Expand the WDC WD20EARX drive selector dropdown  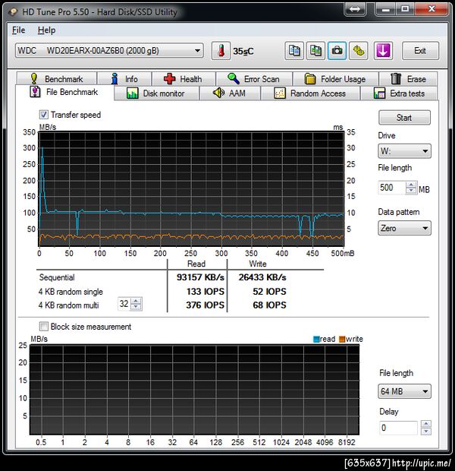[x=109, y=51]
